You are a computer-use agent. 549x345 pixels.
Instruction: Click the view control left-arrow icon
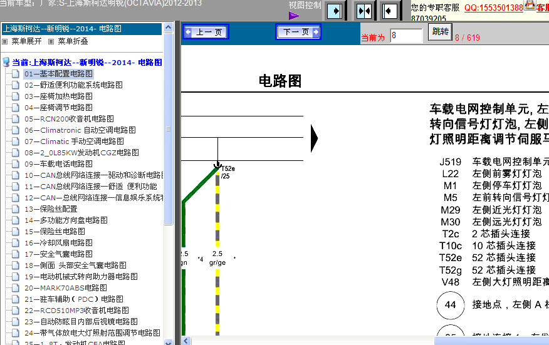pos(389,11)
